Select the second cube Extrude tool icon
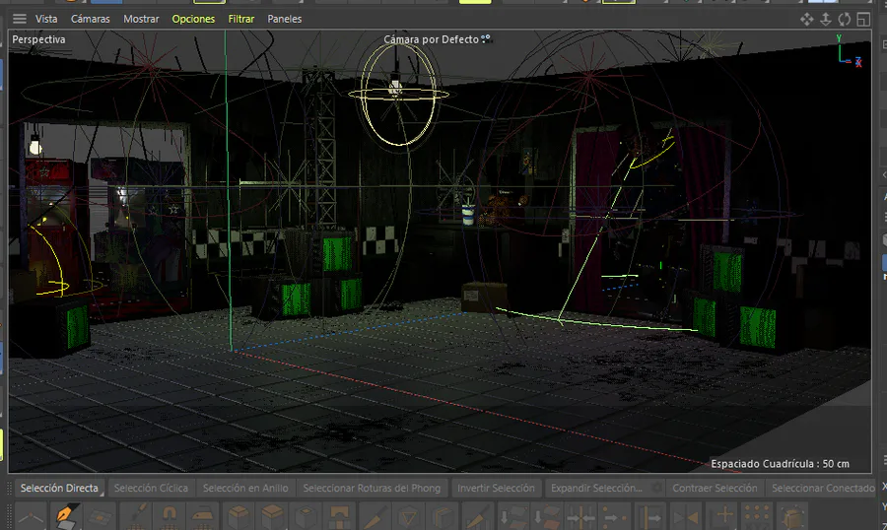The width and height of the screenshot is (887, 530). 273,516
